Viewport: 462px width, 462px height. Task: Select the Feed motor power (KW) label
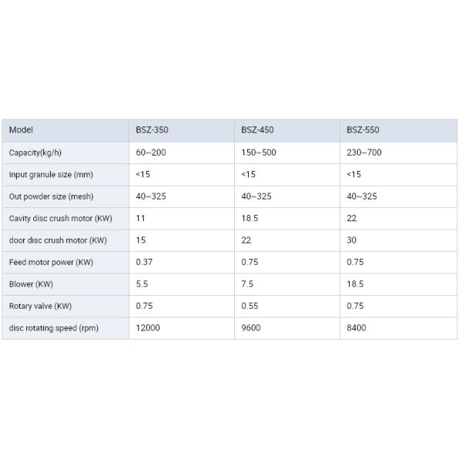(51, 263)
